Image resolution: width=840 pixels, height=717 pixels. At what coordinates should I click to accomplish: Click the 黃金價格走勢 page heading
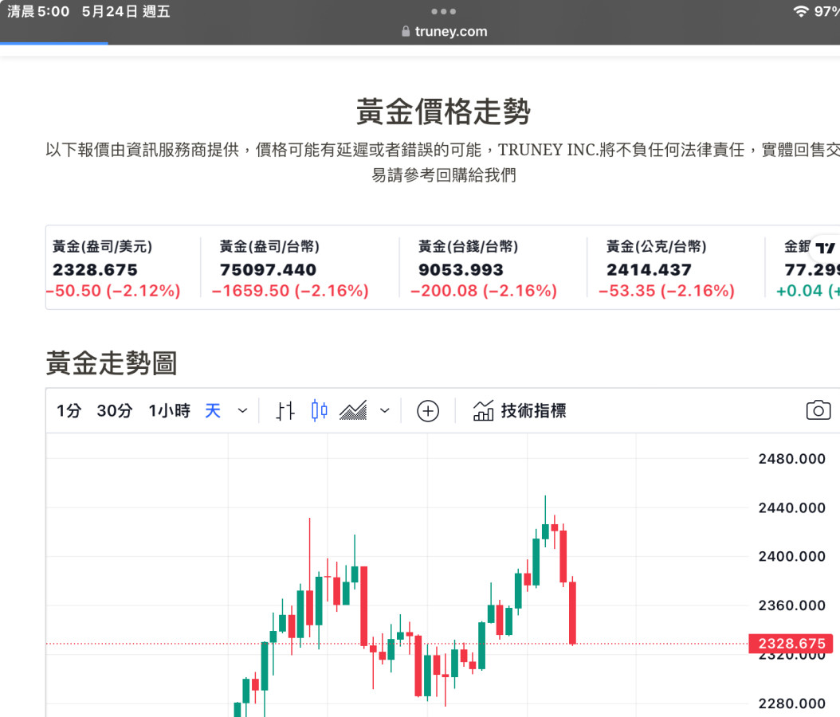[444, 112]
